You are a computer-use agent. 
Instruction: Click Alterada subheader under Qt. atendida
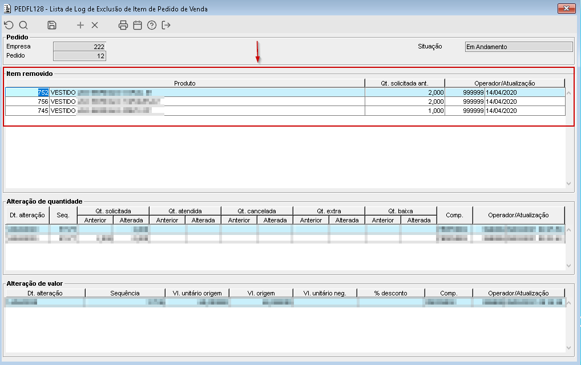(x=203, y=220)
